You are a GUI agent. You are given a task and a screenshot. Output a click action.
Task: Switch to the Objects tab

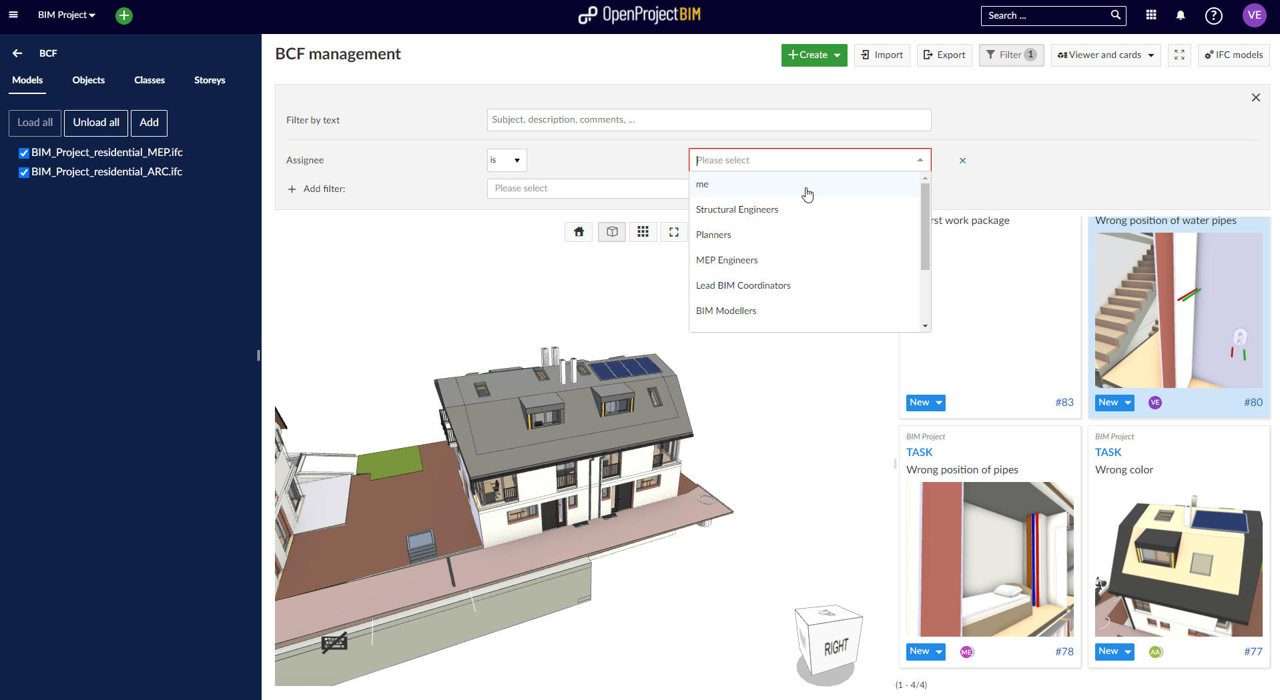pyautogui.click(x=88, y=80)
